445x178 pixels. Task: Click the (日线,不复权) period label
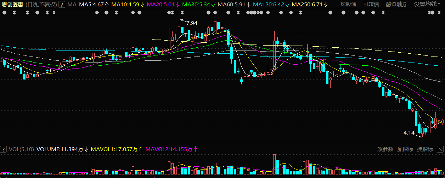[x=42, y=5]
